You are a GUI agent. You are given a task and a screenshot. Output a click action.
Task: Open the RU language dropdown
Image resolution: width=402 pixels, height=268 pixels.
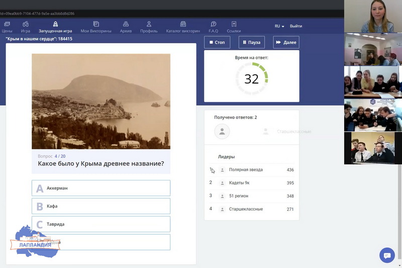coord(279,26)
